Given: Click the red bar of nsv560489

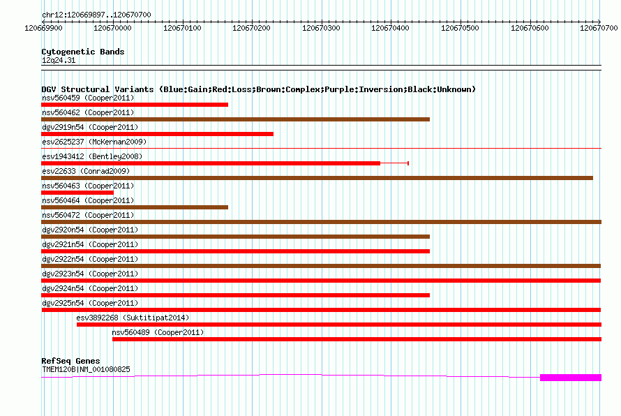Looking at the screenshot, I should coord(357,339).
